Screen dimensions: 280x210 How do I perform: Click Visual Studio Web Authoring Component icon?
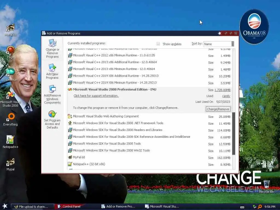click(x=70, y=116)
